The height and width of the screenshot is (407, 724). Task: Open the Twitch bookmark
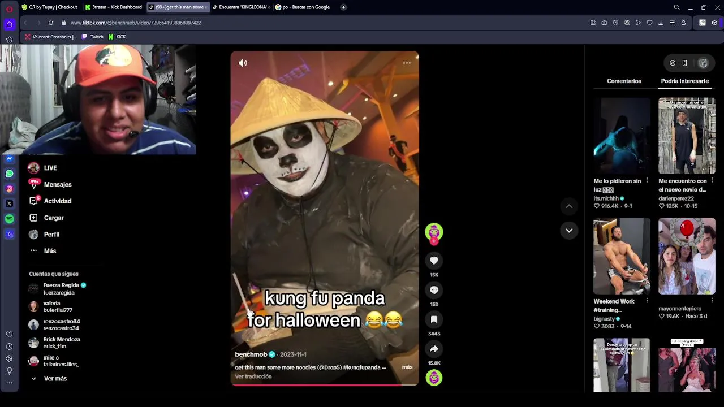click(93, 37)
